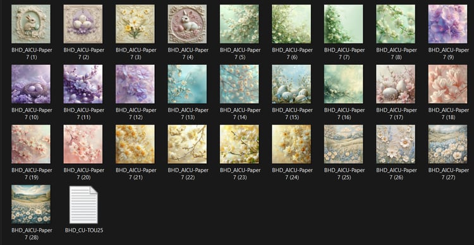474x245 pixels.
Task: Click the golden flowers thumbnail Paper 7 (21)
Action: 135,144
